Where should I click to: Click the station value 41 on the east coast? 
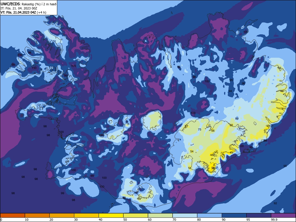coord(283,109)
